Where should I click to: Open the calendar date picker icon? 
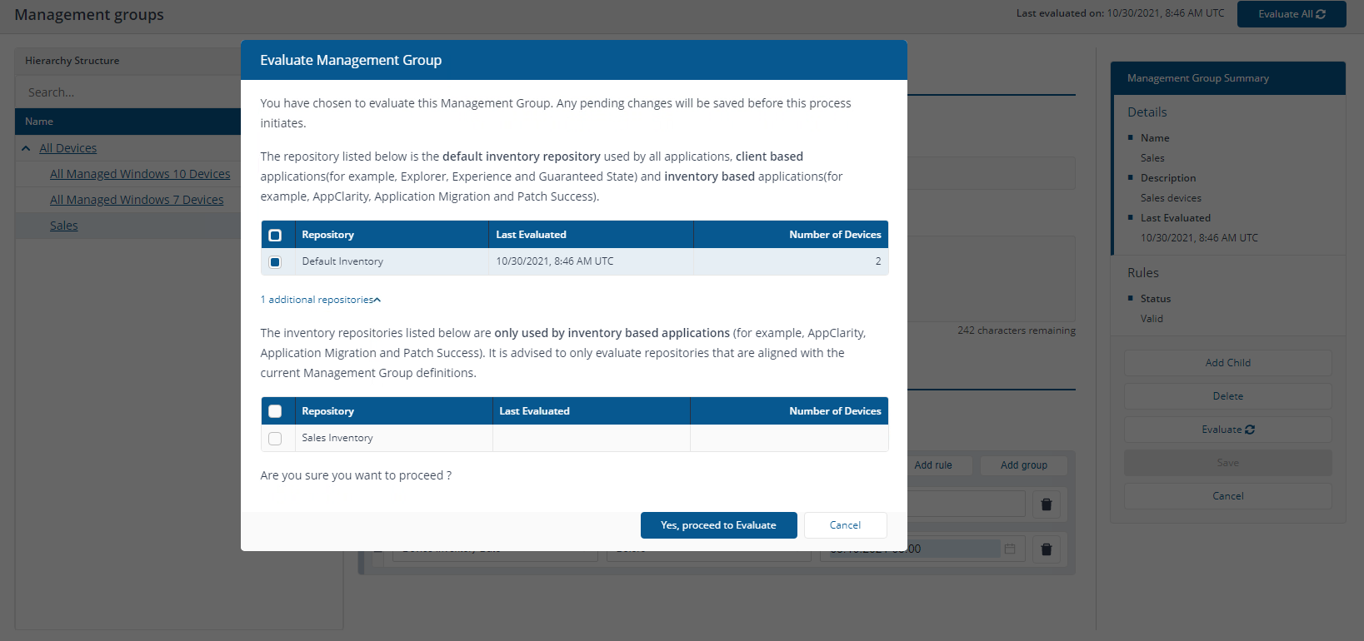(1010, 549)
